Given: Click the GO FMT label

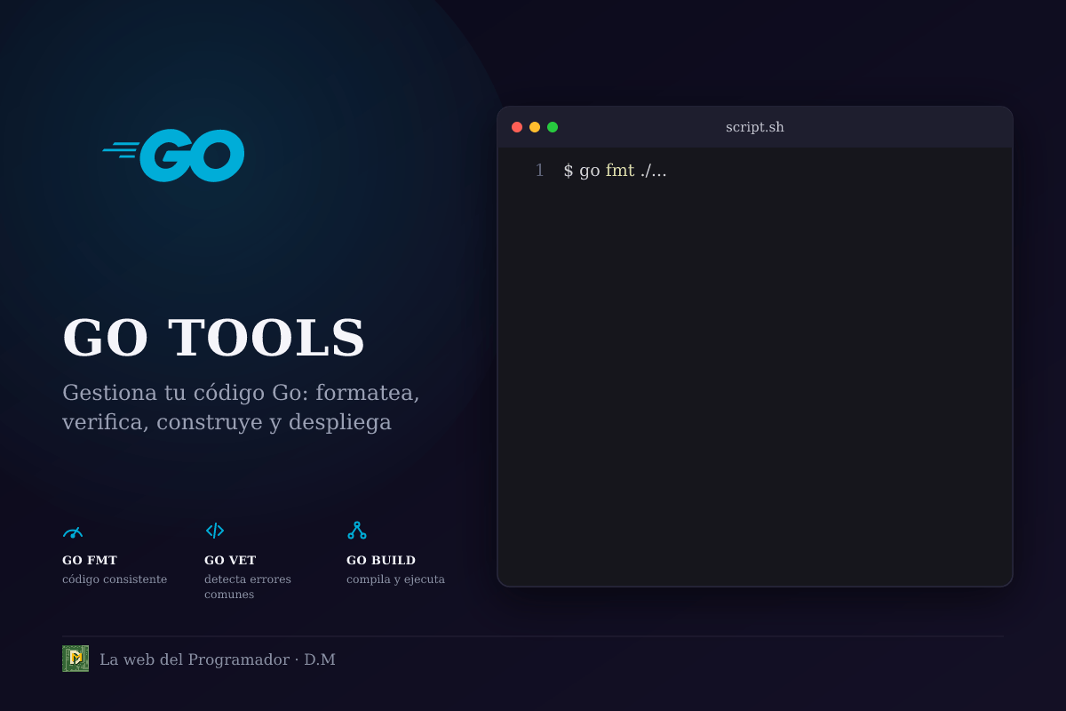Looking at the screenshot, I should point(90,561).
